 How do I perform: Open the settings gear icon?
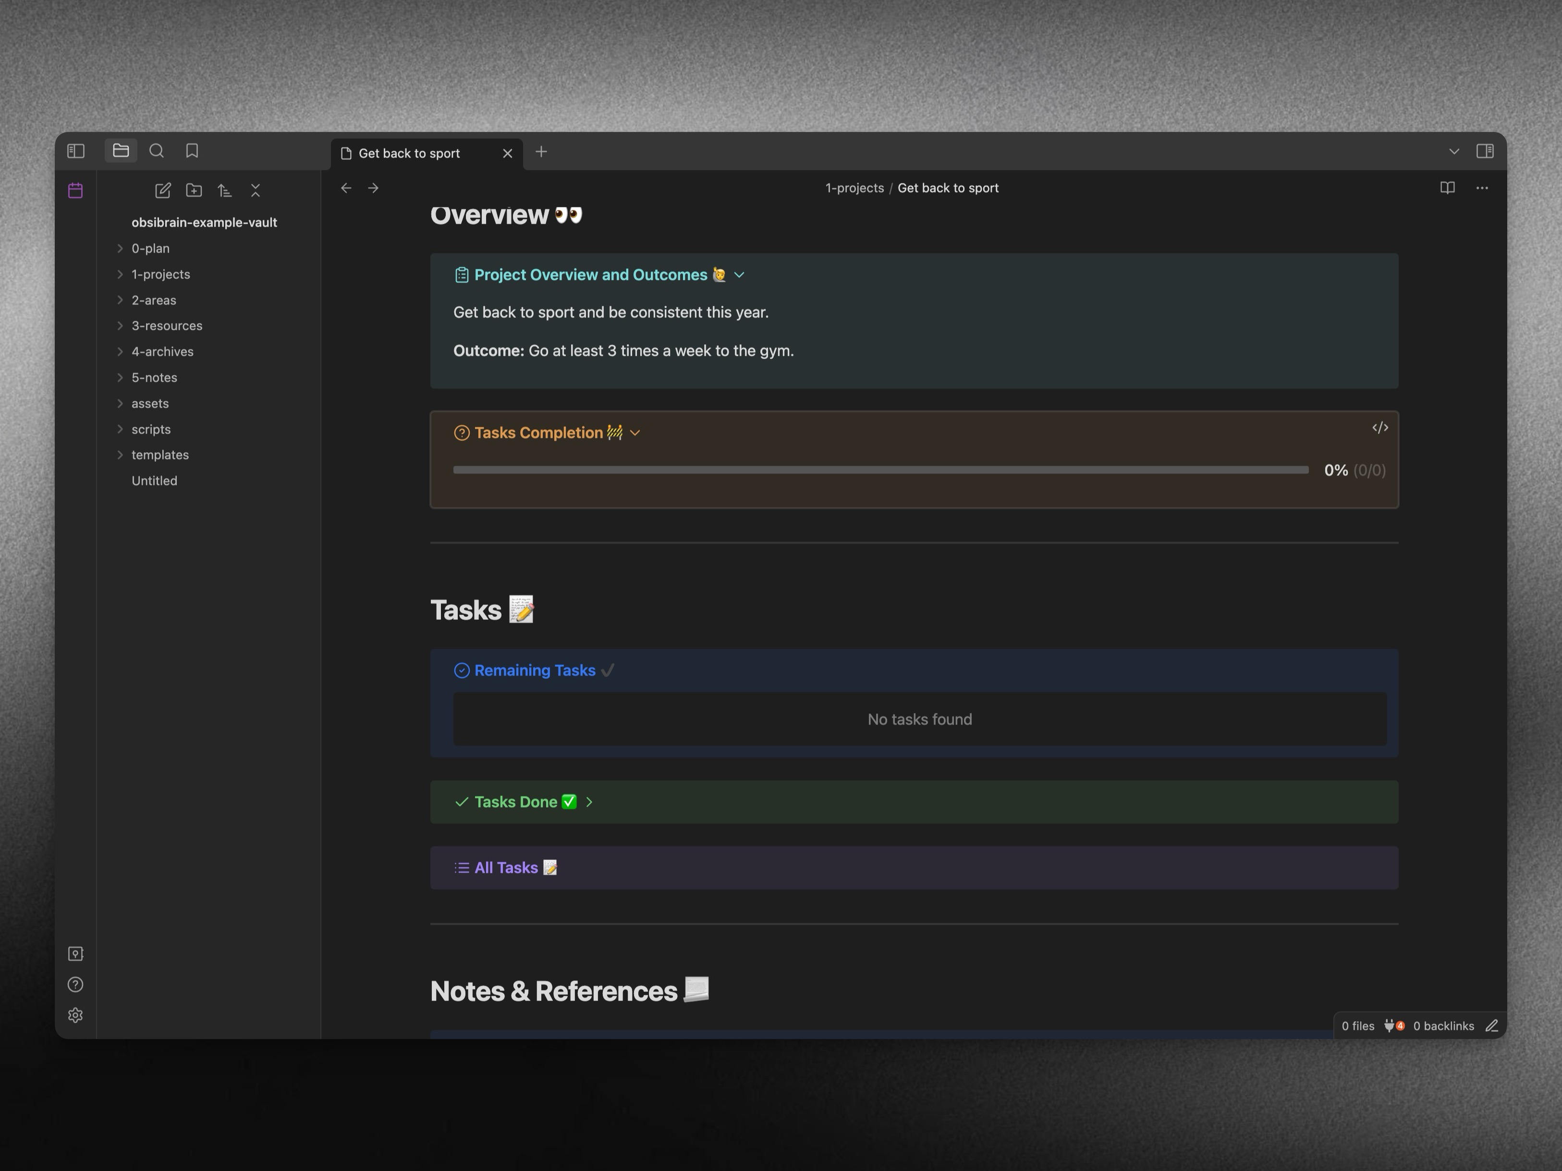(x=75, y=1015)
